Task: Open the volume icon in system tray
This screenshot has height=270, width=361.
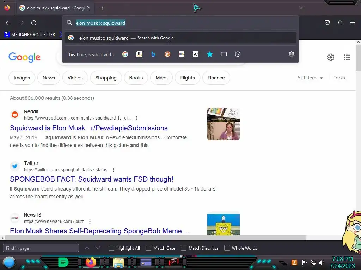Action: [322, 262]
